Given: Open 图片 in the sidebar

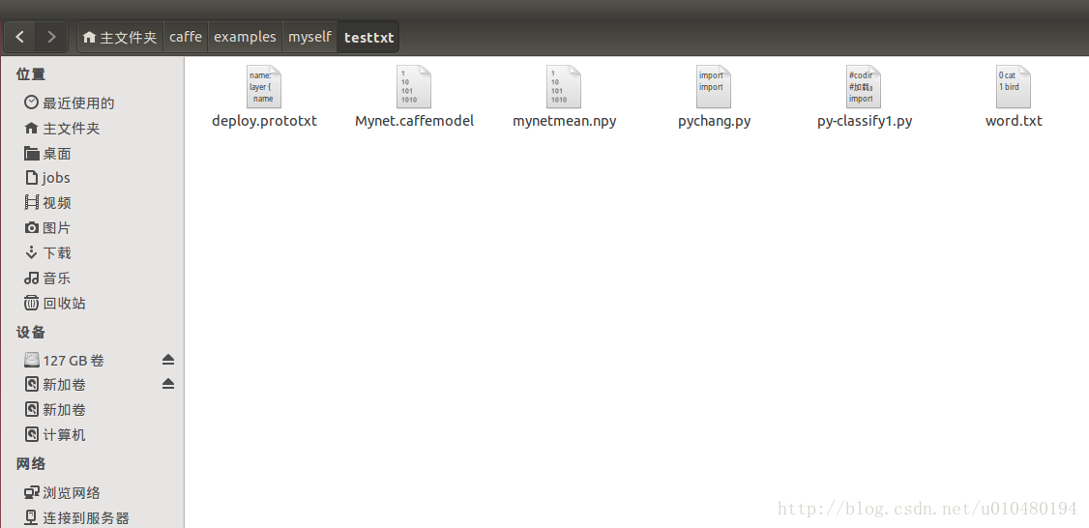Looking at the screenshot, I should 57,228.
